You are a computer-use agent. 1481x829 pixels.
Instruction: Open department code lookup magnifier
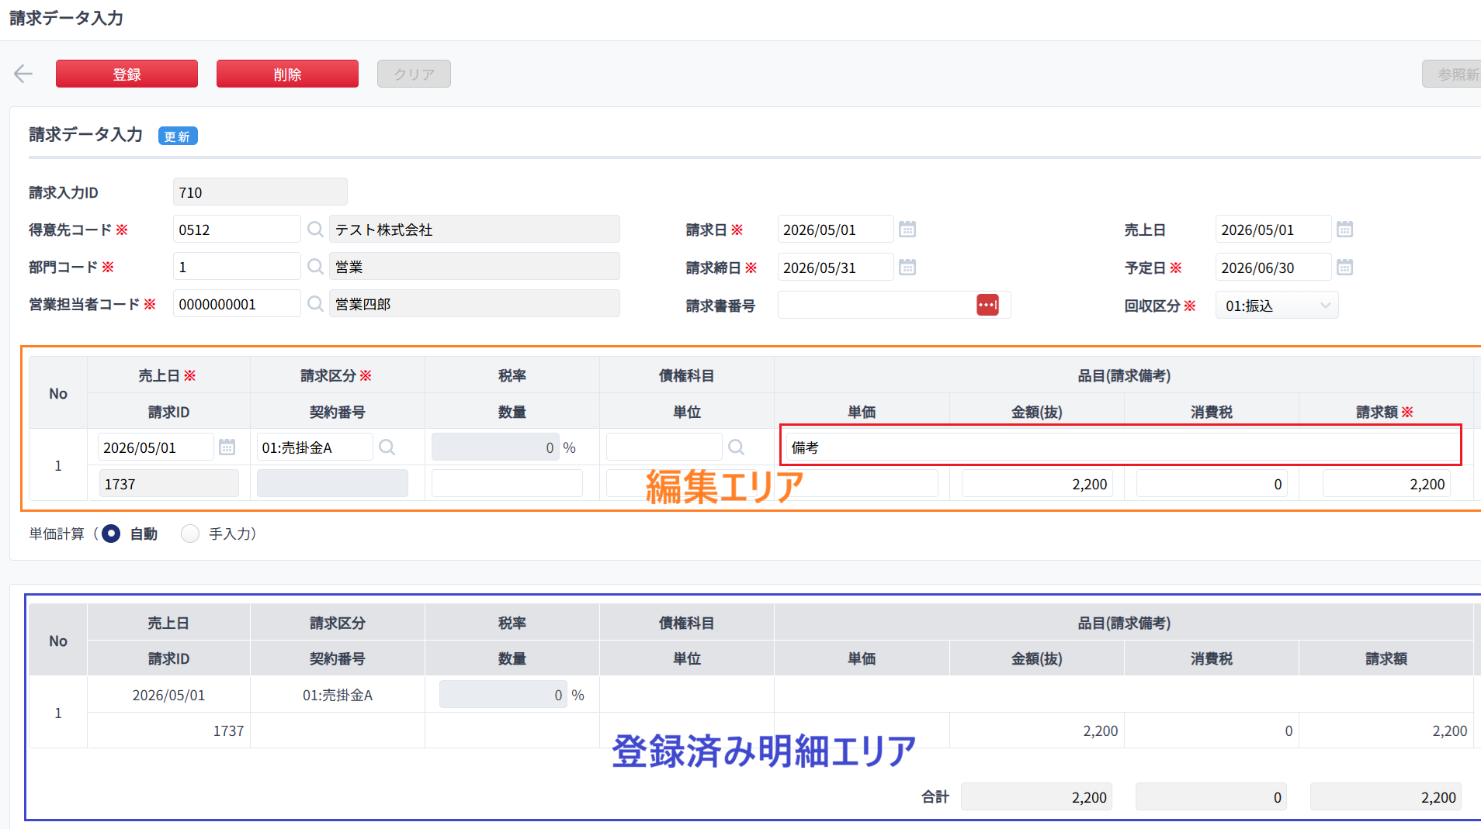tap(315, 267)
